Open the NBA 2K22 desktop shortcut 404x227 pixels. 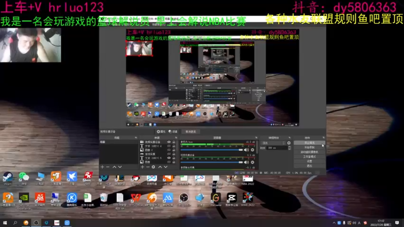click(248, 180)
